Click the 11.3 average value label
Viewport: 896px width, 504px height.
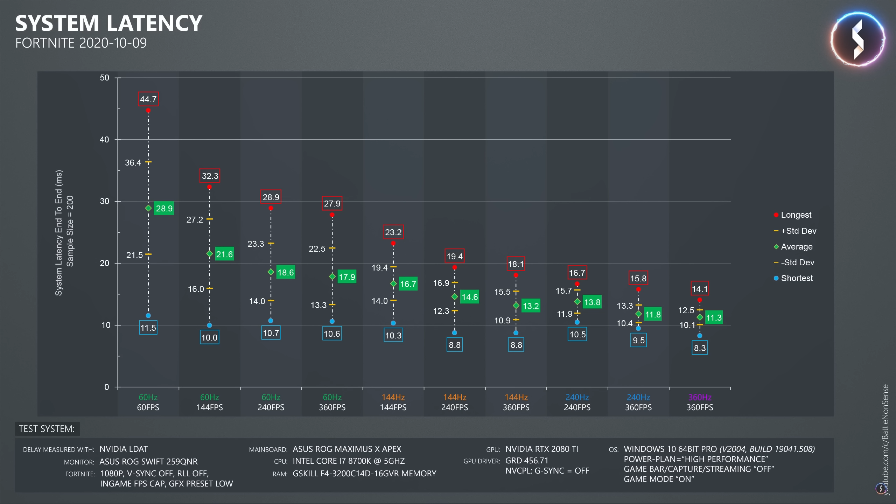coord(714,317)
